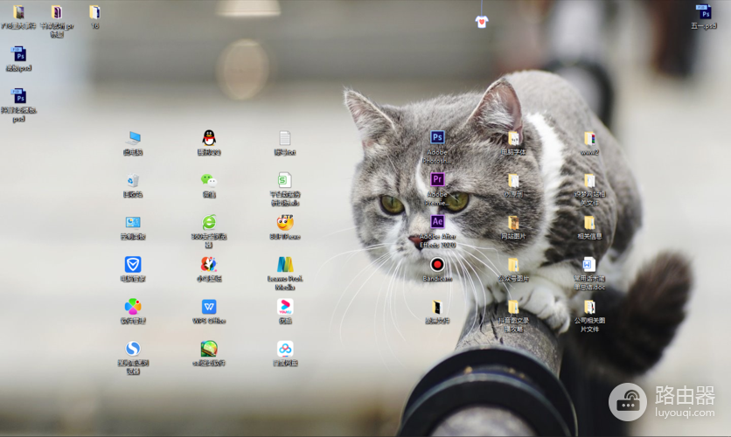
Task: Click the hanging T-shirt widget icon
Action: point(482,21)
